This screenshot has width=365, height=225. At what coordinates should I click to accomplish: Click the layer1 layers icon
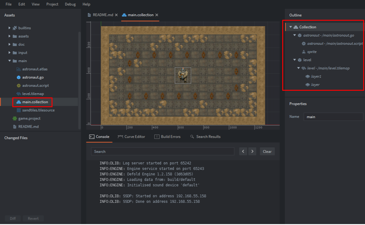tap(308, 76)
